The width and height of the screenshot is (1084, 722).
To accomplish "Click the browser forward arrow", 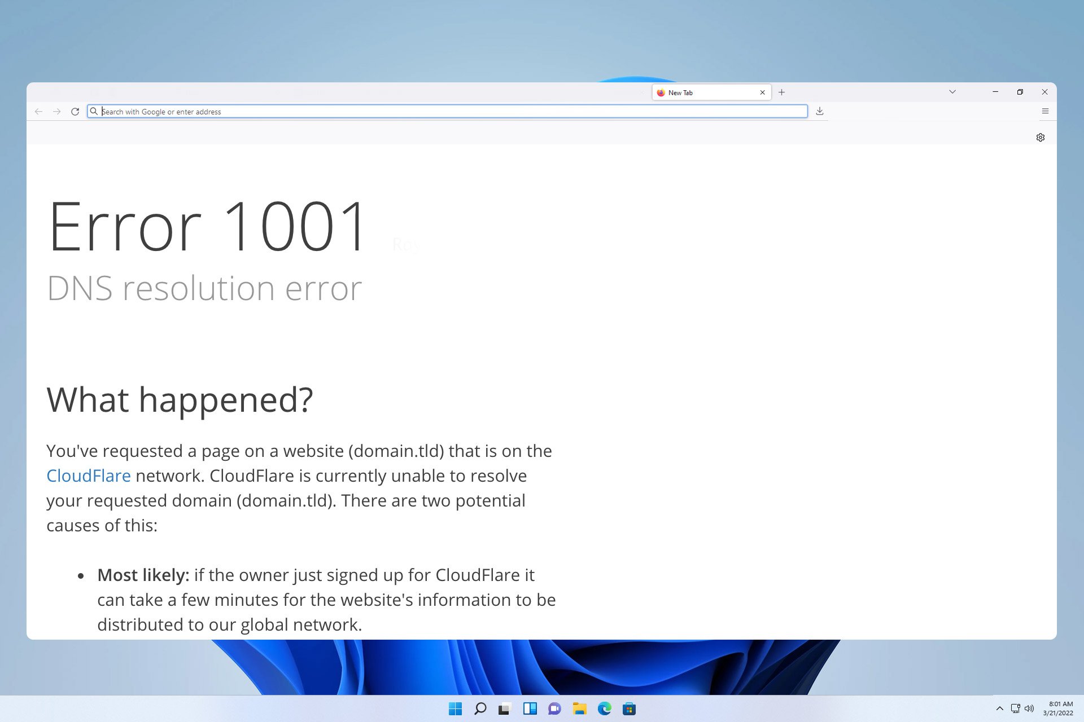I will pyautogui.click(x=57, y=112).
